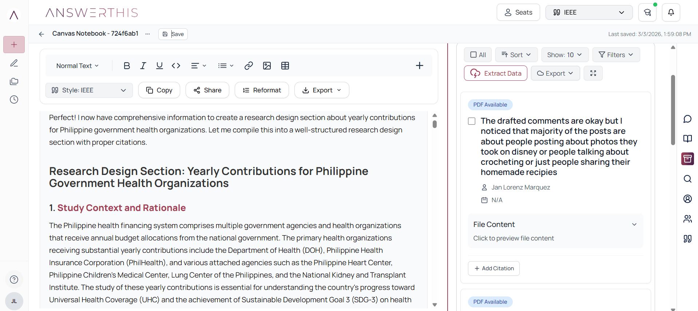Open the citations quote icon in the right rail
Screen dimensions: 698x311
(x=687, y=239)
